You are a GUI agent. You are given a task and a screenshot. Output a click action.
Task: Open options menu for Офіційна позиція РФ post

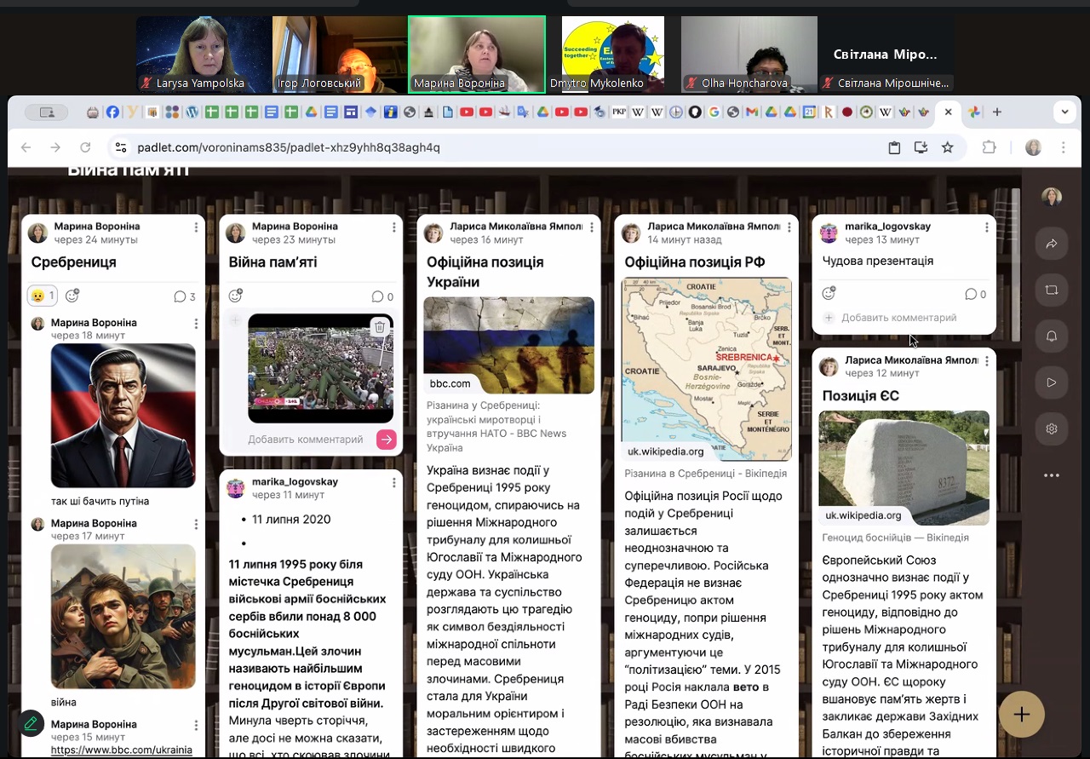(789, 227)
